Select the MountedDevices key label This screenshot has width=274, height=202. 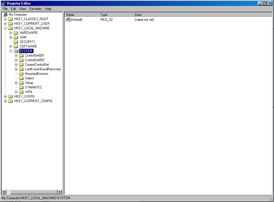37,74
